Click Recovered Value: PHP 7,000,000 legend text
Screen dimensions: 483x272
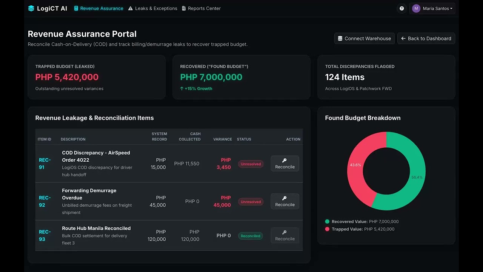tap(365, 222)
